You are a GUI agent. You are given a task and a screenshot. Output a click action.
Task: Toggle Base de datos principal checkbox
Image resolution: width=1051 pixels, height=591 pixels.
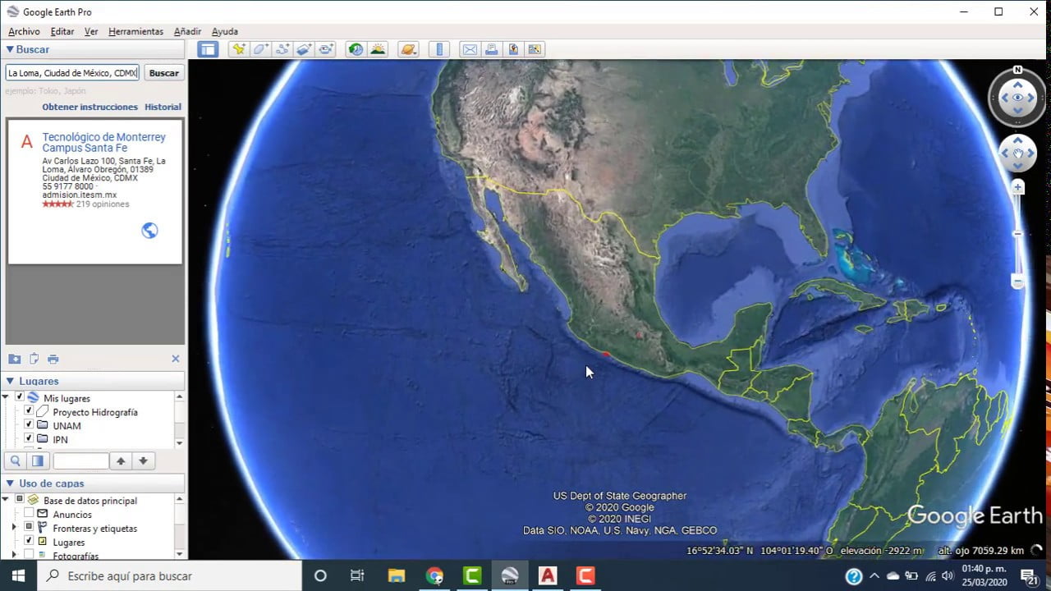(x=20, y=500)
